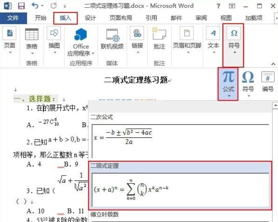Image resolution: width=278 pixels, height=222 pixels.
Task: Save the document with the floppy disk icon
Action: [x=21, y=6]
